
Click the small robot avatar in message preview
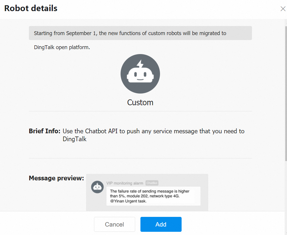tap(98, 187)
